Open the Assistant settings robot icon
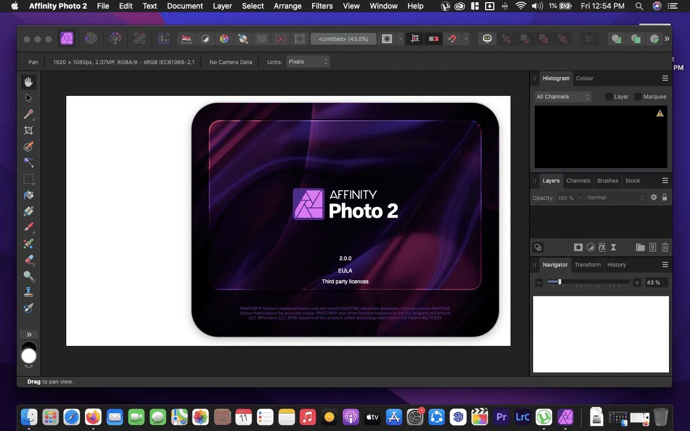The image size is (690, 431). pyautogui.click(x=488, y=39)
